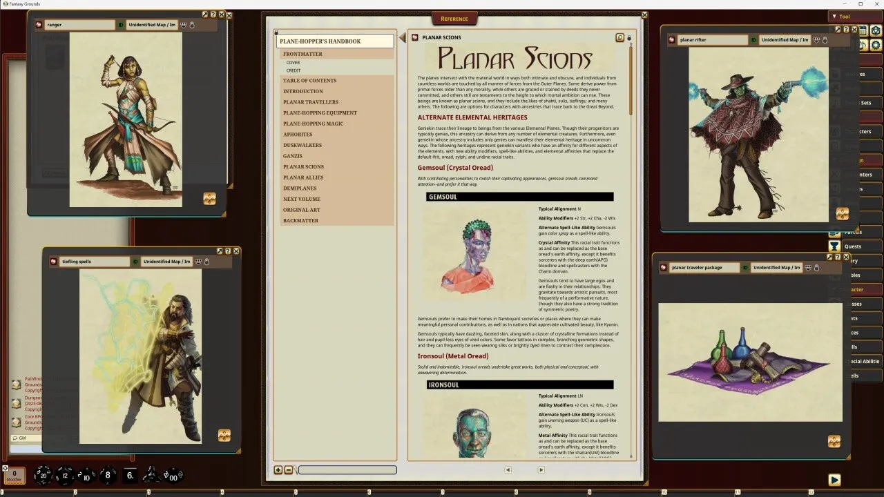Screen dimensions: 884x497
Task: Open help for tiefling spells window
Action: [x=228, y=251]
